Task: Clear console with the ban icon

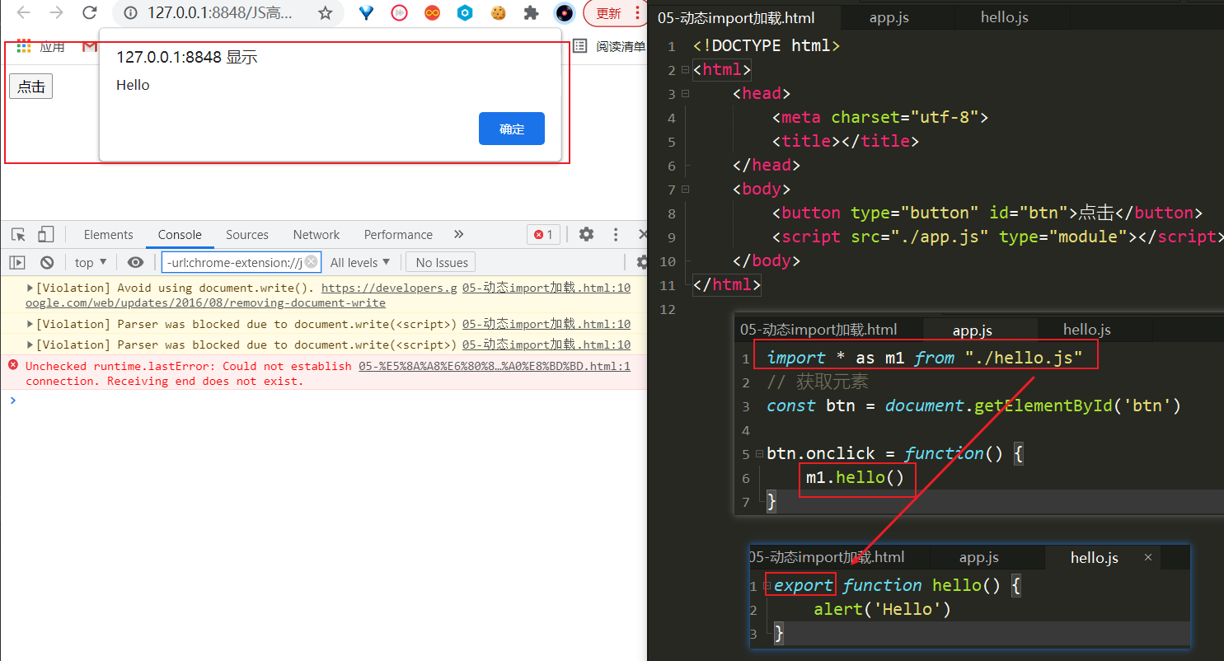Action: click(x=47, y=262)
